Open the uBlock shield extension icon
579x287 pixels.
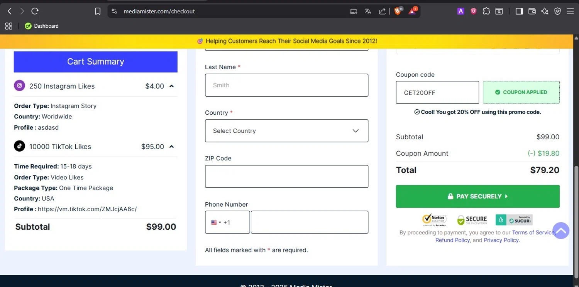pos(474,12)
